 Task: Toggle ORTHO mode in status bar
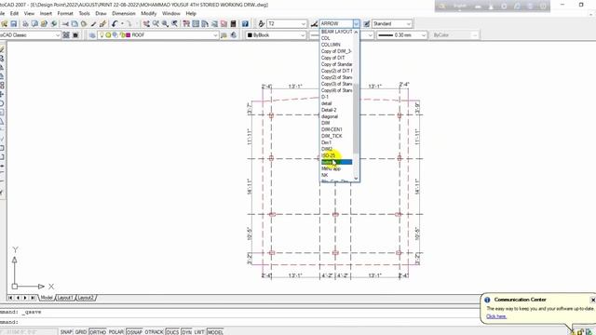98,332
